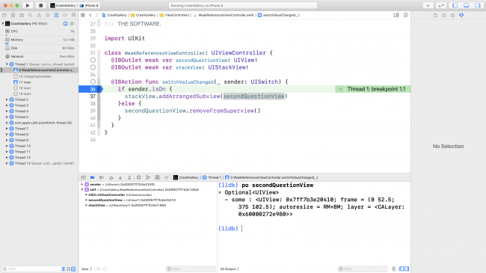Click the Simulate Location arrow icon

coord(167,177)
